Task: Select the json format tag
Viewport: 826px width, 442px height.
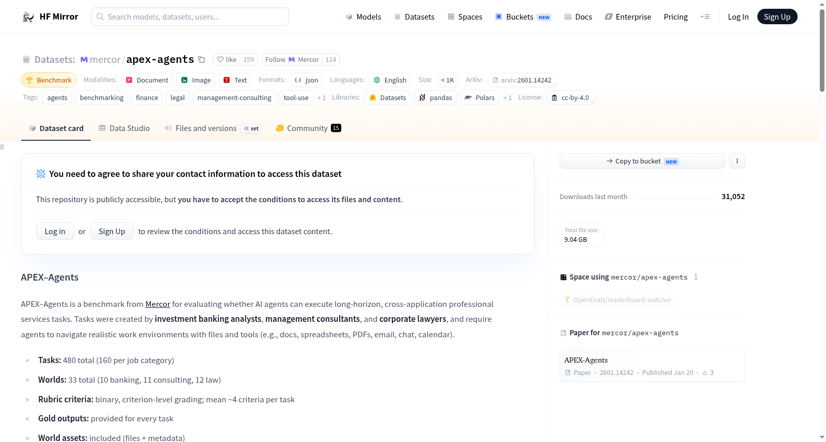Action: [x=306, y=80]
